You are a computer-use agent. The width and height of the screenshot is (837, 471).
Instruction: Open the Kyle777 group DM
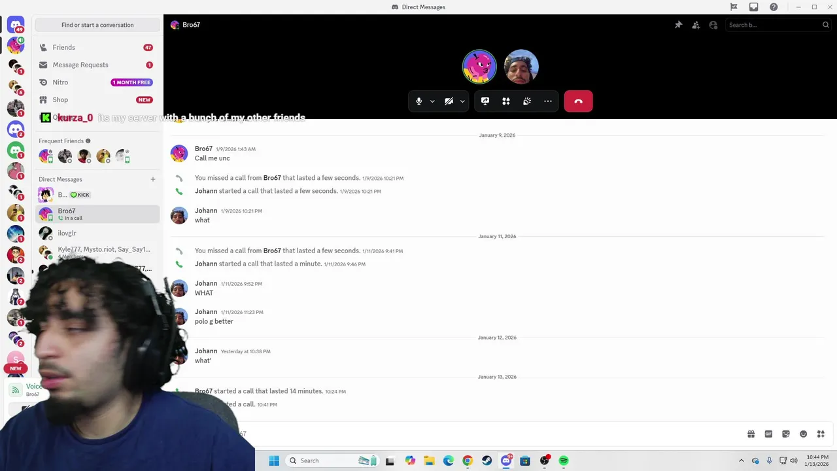(x=97, y=251)
